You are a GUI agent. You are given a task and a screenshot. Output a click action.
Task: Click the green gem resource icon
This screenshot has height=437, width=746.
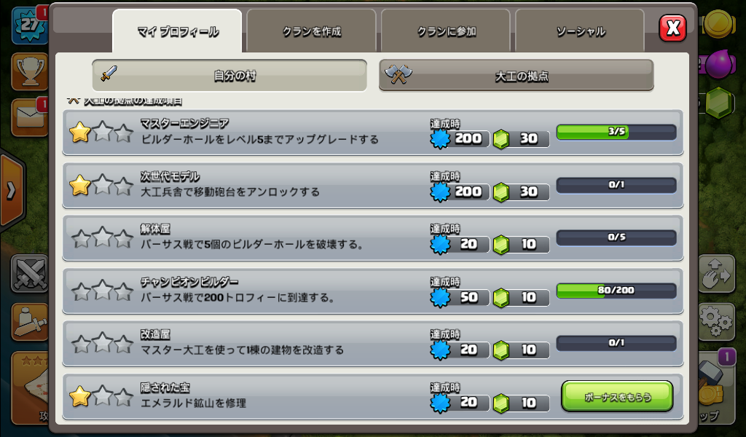(718, 103)
